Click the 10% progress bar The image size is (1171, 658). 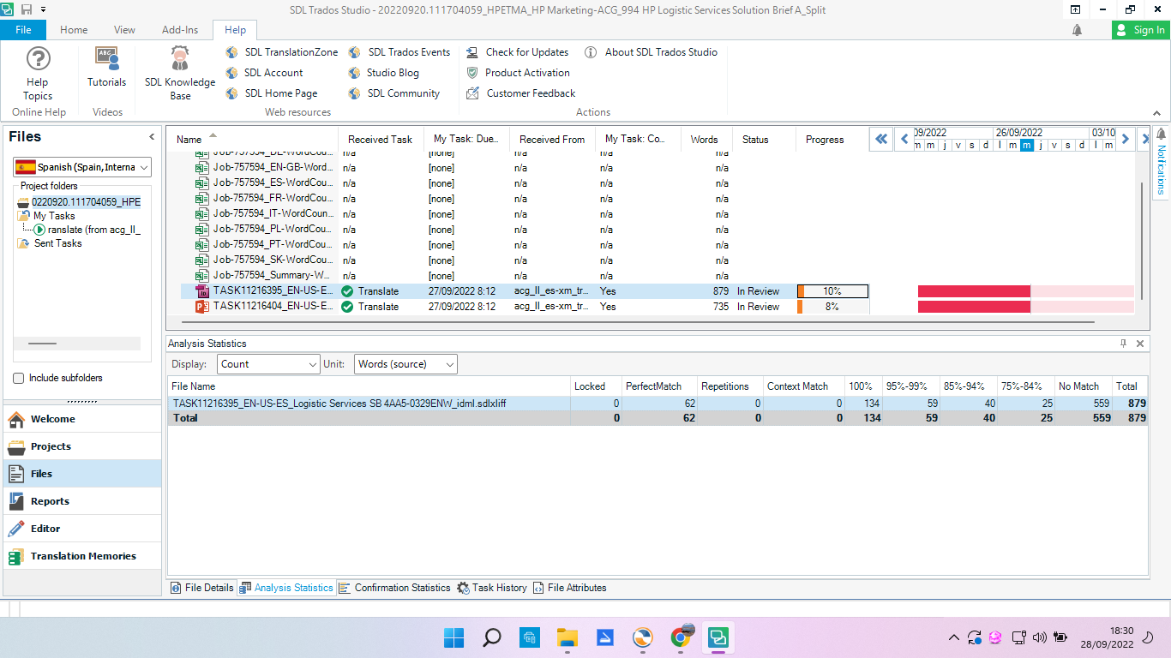click(x=832, y=291)
